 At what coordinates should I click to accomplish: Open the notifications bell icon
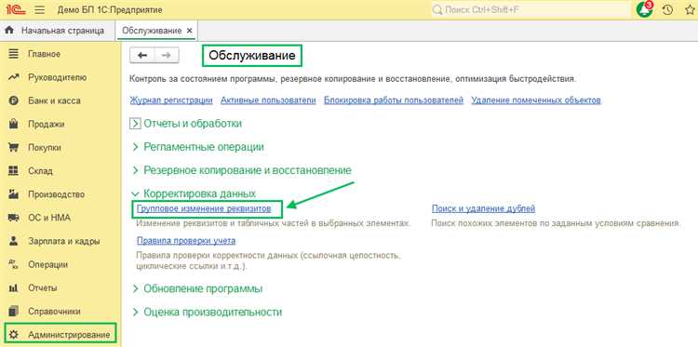644,9
